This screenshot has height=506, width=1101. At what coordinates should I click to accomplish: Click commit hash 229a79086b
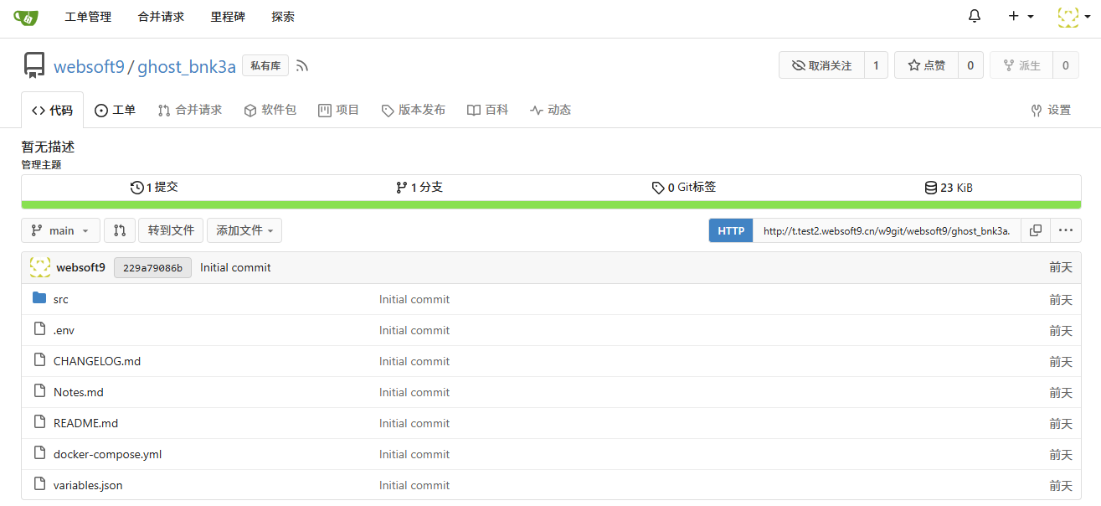152,268
